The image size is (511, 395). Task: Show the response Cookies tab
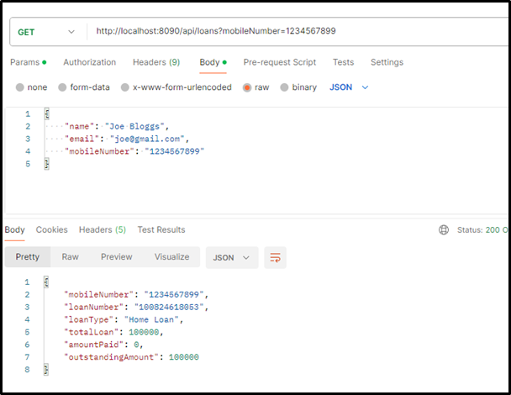(x=51, y=229)
